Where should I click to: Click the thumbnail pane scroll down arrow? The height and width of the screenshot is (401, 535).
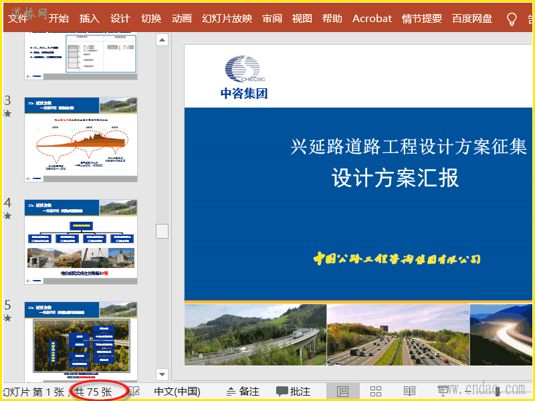[x=162, y=374]
